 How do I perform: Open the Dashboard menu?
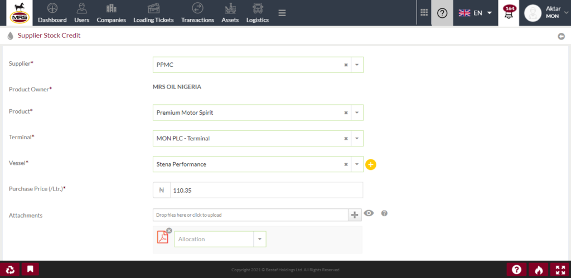click(x=52, y=13)
